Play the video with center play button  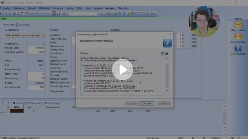click(123, 70)
